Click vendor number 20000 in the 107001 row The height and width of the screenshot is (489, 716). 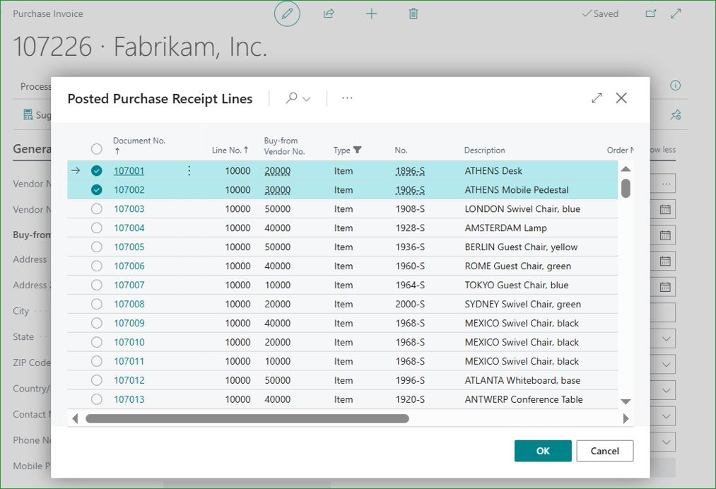[277, 171]
